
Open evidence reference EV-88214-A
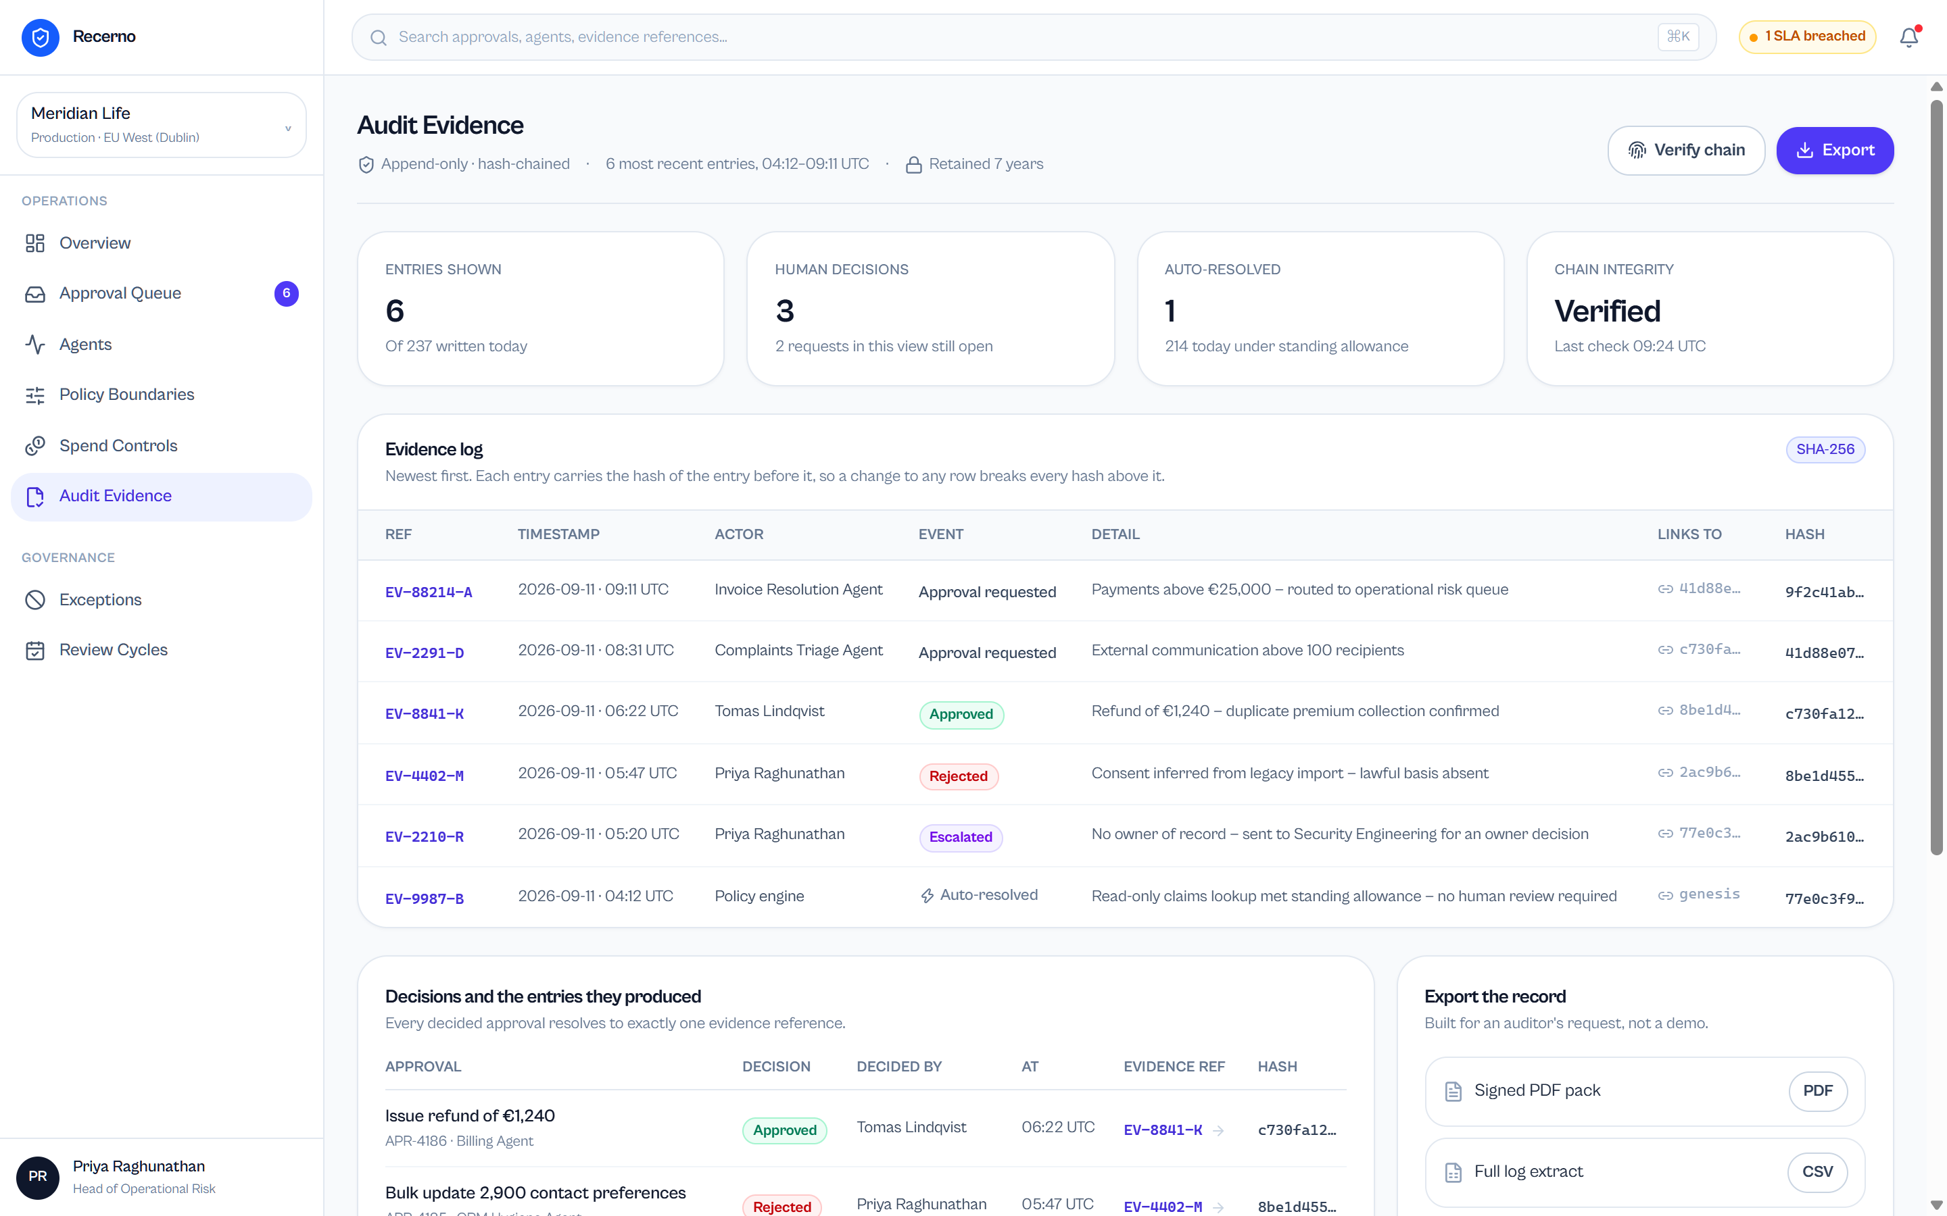click(x=429, y=592)
